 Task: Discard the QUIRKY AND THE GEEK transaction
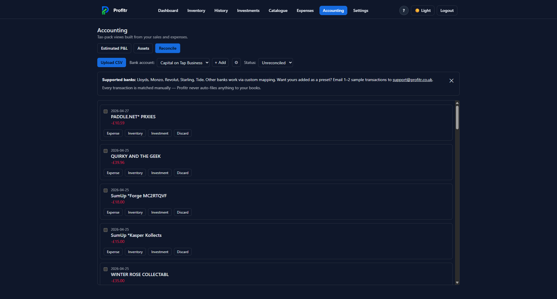183,173
